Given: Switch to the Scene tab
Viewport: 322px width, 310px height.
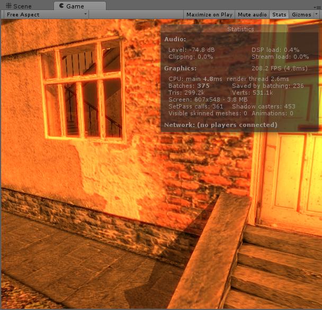Looking at the screenshot, I should (19, 6).
